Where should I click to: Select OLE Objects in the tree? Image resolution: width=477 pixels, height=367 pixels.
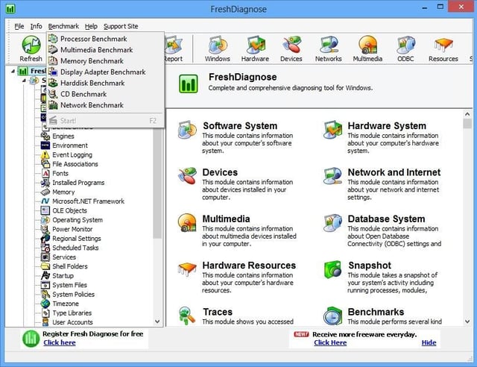pos(69,210)
